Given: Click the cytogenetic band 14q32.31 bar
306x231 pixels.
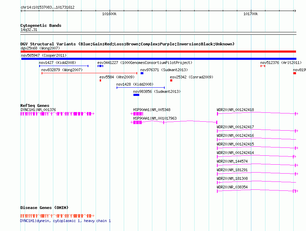Looking at the screenshot, I should [158, 33].
